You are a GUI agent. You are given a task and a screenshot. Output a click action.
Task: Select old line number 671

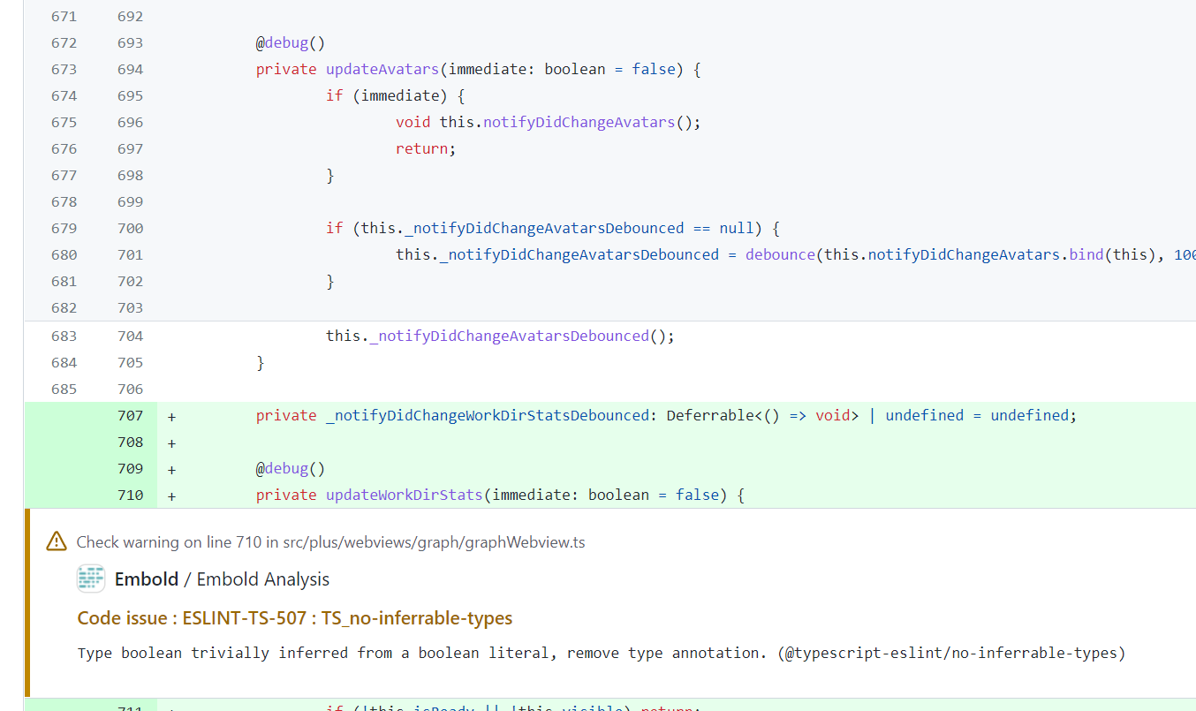64,16
